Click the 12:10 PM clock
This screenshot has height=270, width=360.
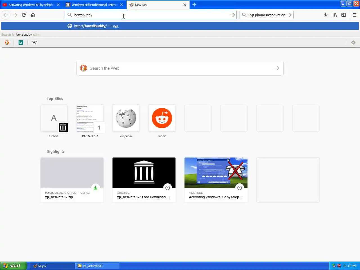(350, 266)
